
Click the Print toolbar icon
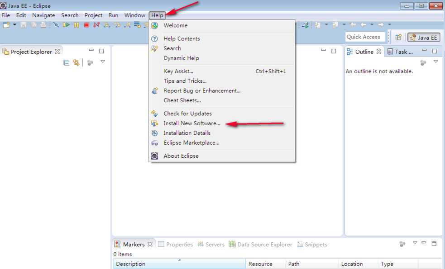tap(43, 25)
